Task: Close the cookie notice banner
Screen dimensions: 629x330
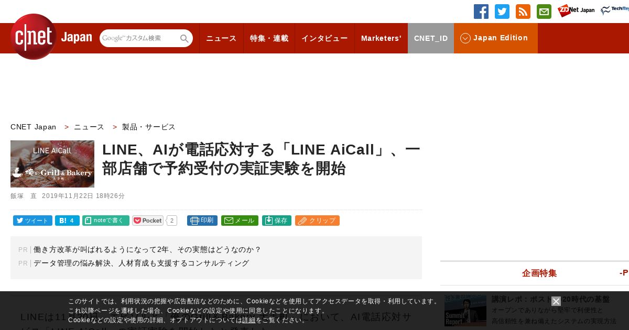Action: [x=556, y=301]
